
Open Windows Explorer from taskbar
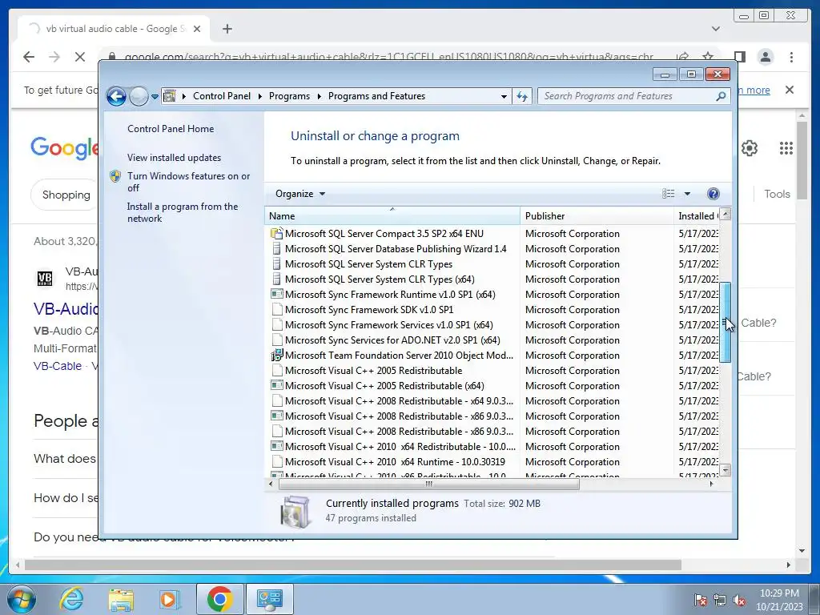121,599
